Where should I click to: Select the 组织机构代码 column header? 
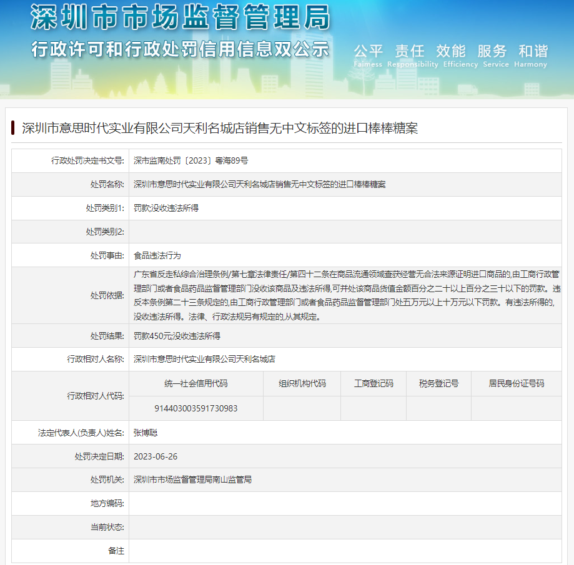tap(302, 383)
